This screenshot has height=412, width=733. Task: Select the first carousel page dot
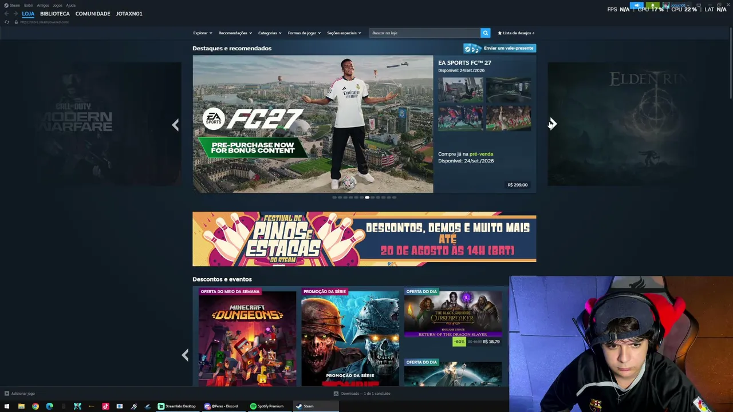tap(334, 197)
